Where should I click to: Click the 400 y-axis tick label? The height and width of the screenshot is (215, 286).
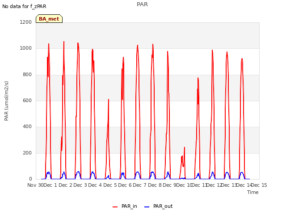pyautogui.click(x=27, y=126)
